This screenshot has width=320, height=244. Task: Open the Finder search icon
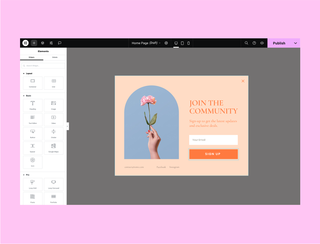point(246,43)
